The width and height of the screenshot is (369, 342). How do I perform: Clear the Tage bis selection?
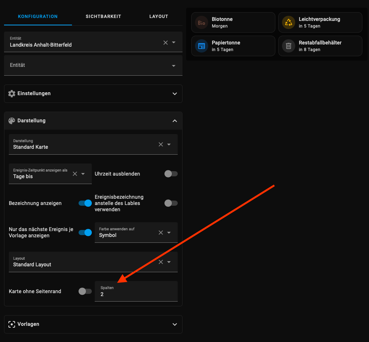(75, 174)
